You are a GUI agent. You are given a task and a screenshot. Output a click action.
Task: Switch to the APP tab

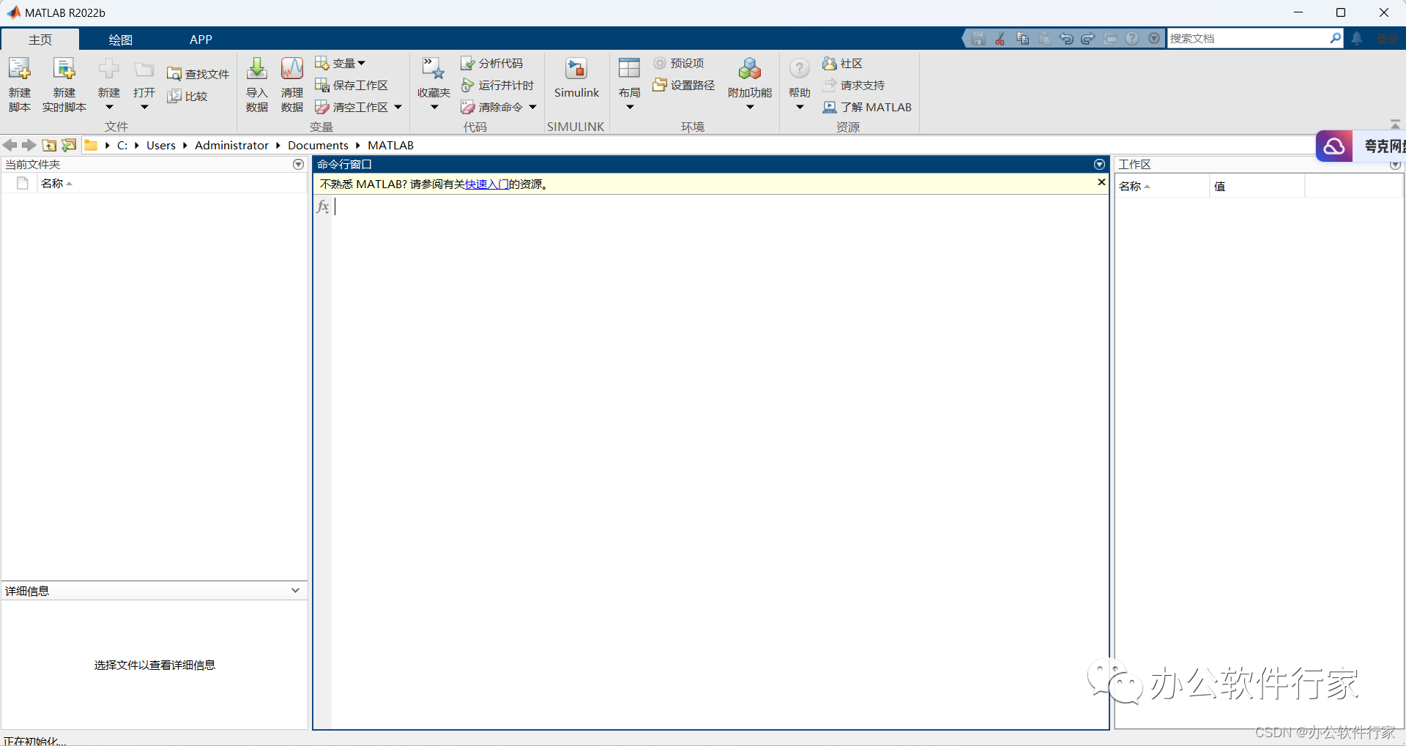click(x=201, y=40)
